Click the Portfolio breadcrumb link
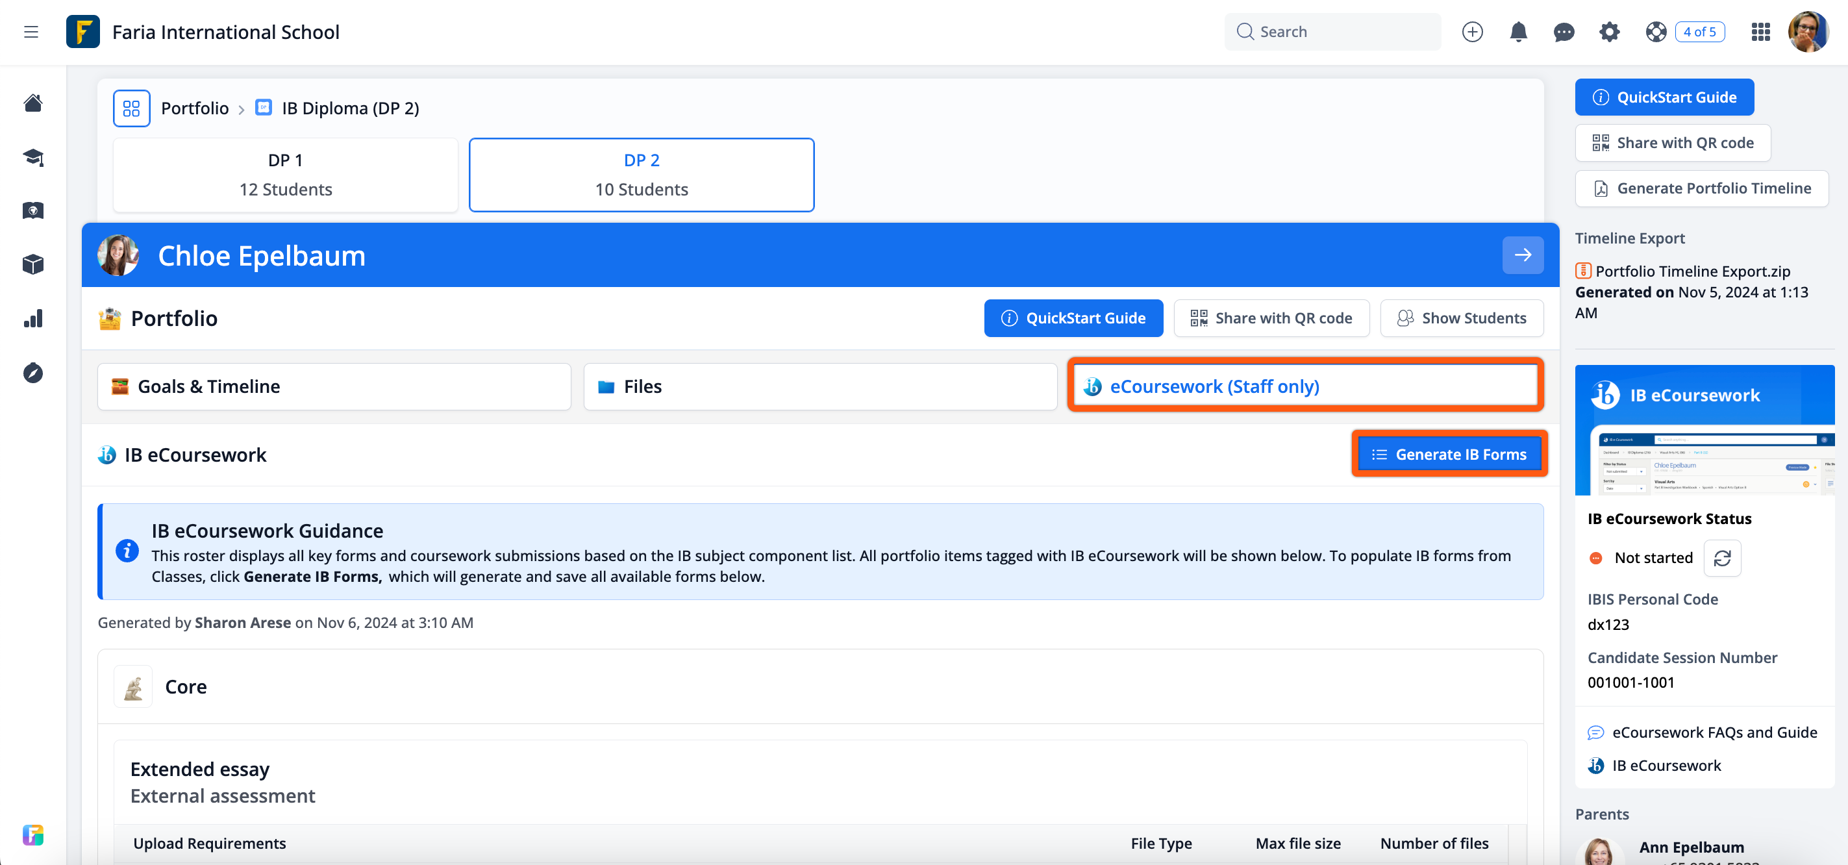 coord(194,108)
